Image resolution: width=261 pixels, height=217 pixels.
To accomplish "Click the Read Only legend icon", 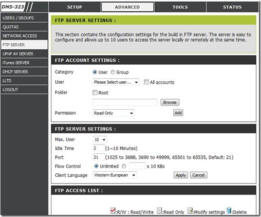I will coord(159,211).
